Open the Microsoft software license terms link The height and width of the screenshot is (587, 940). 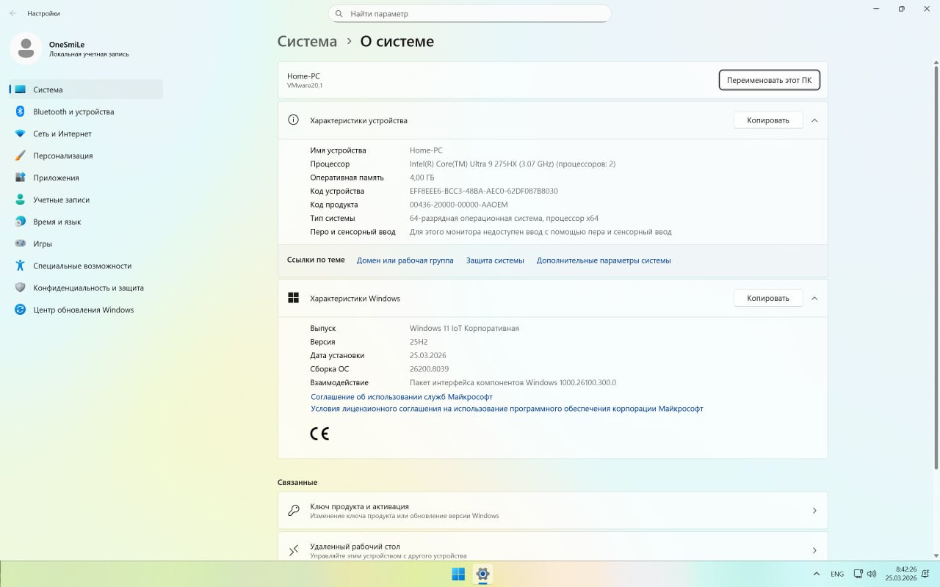pos(507,409)
